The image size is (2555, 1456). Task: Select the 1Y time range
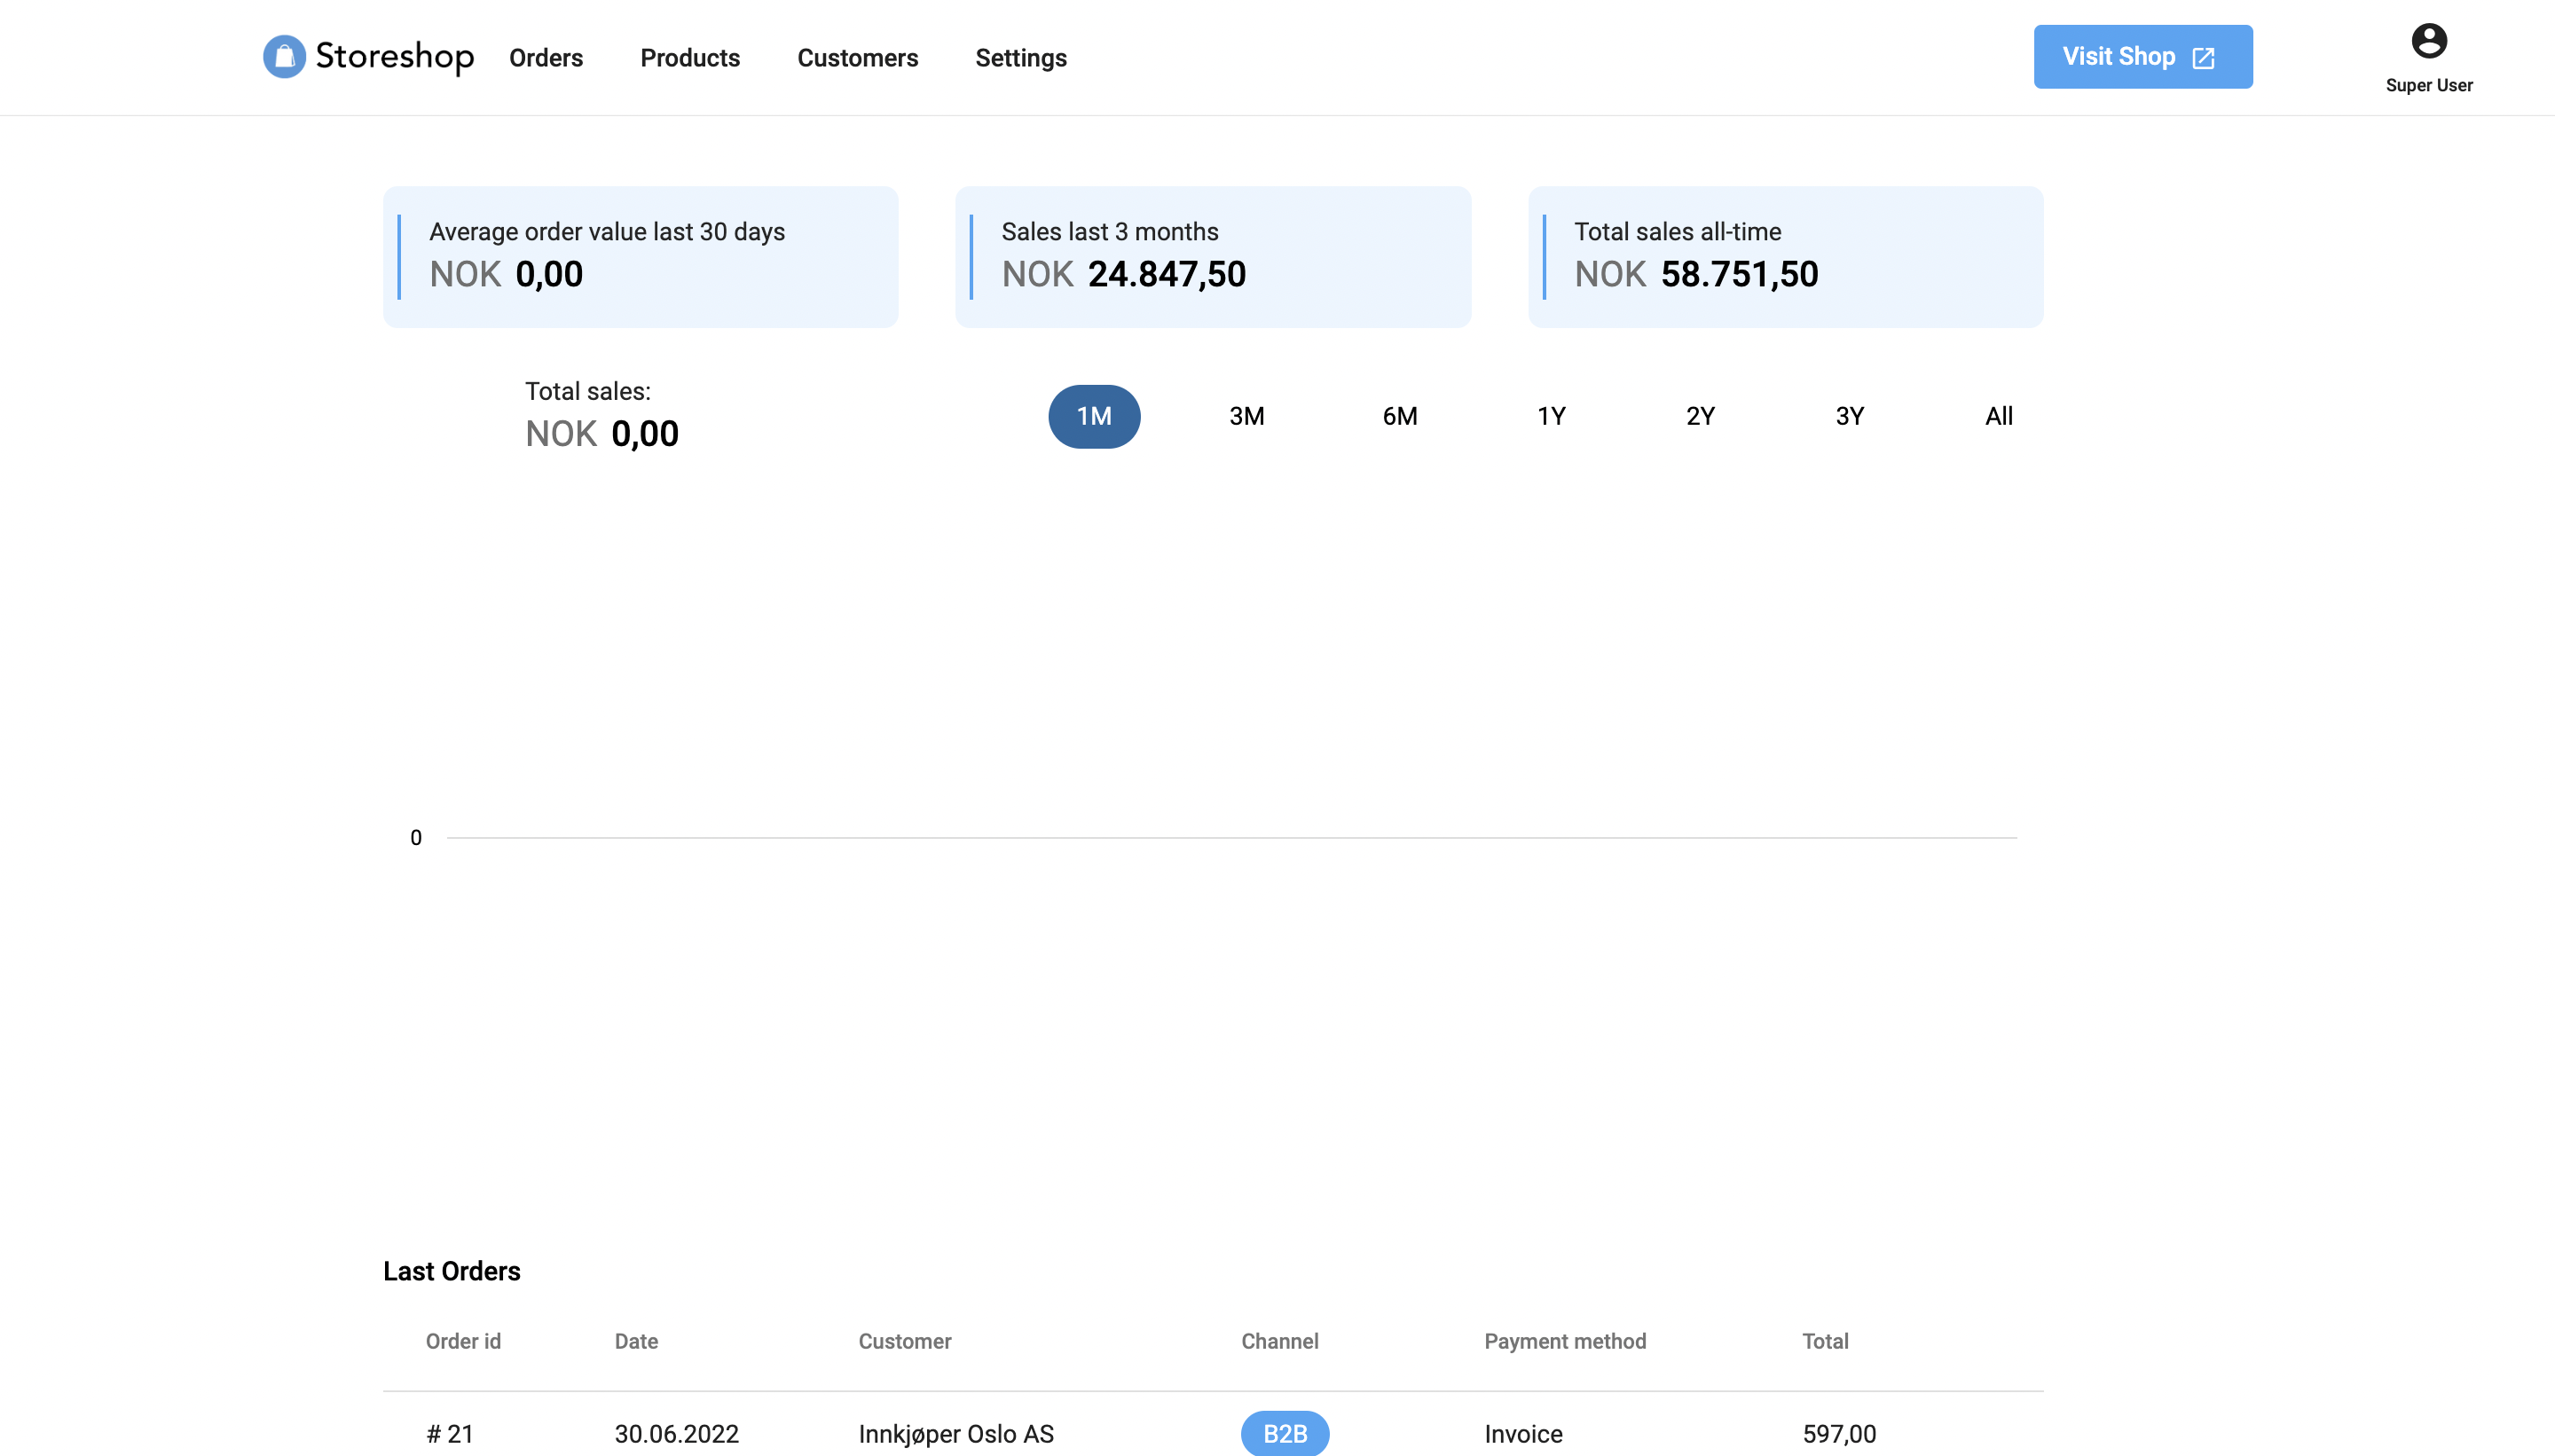tap(1551, 416)
